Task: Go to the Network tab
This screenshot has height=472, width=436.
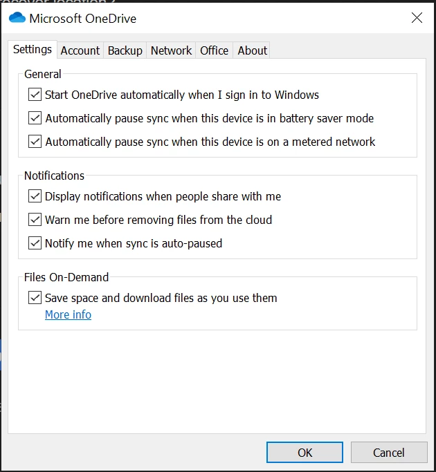Action: click(x=171, y=50)
